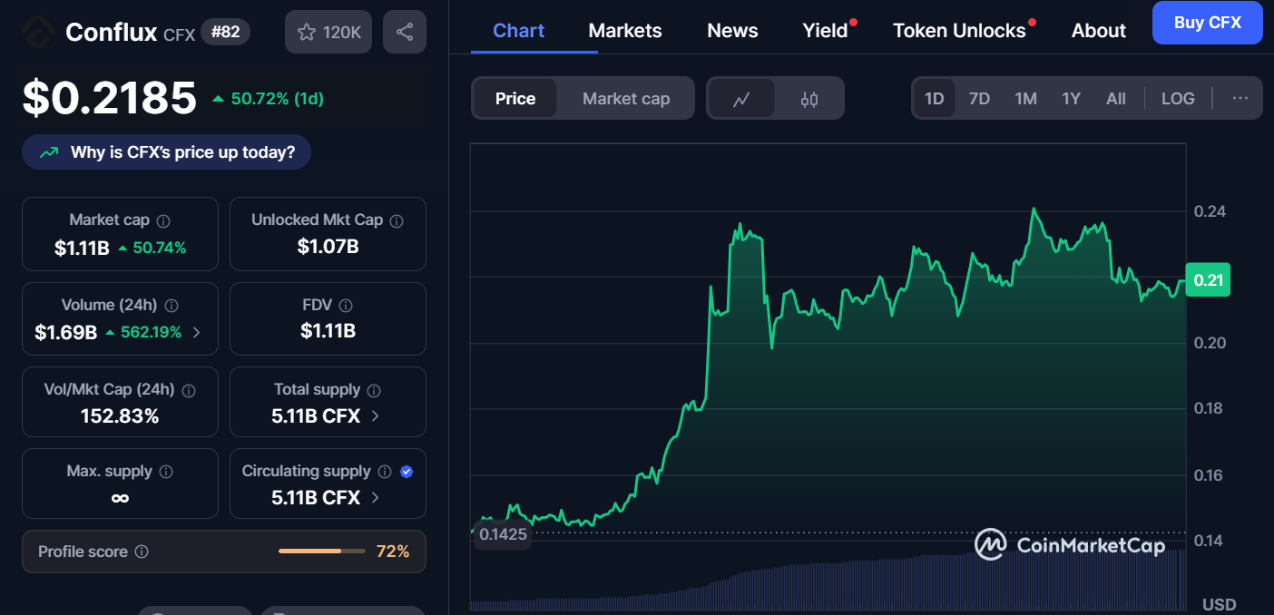
Task: Set chart range to All
Action: point(1116,98)
